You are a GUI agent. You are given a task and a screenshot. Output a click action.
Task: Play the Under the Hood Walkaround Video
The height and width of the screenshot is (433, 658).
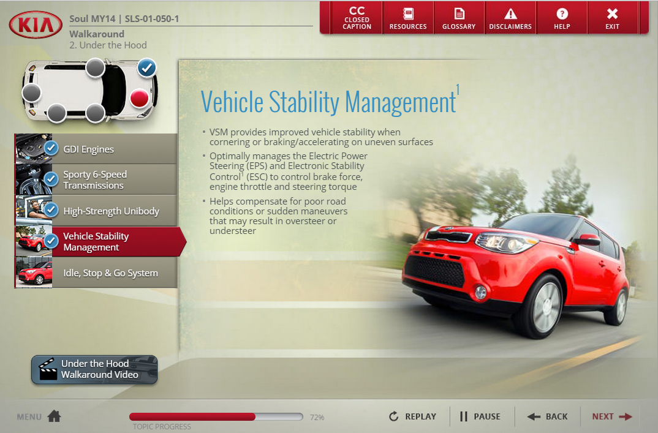[94, 370]
